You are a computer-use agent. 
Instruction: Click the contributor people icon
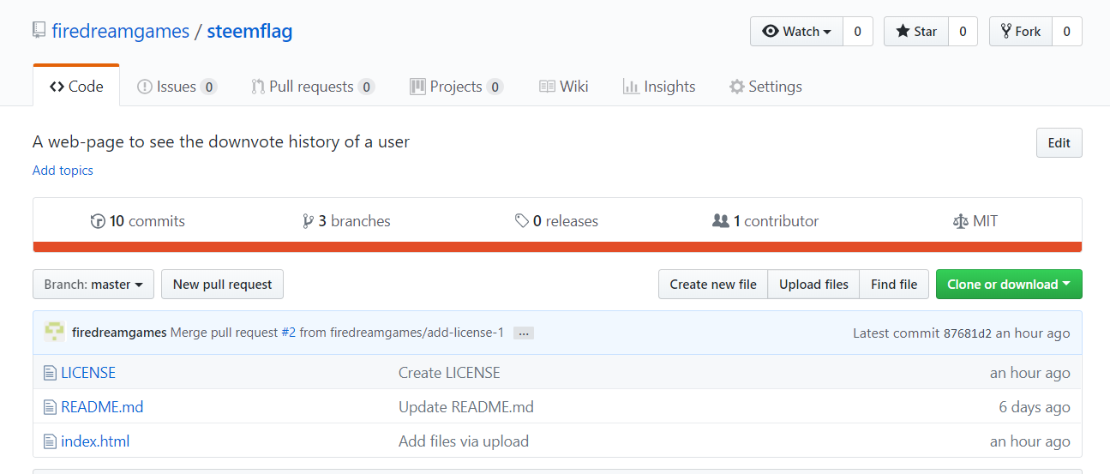pos(721,221)
